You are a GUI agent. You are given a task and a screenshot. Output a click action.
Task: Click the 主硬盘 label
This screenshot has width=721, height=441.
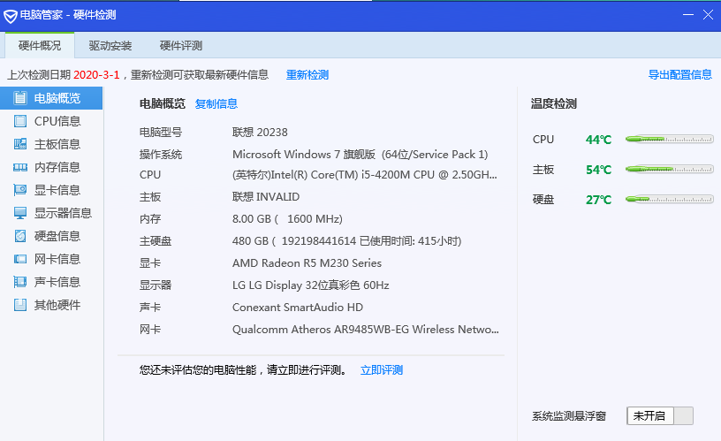point(156,241)
